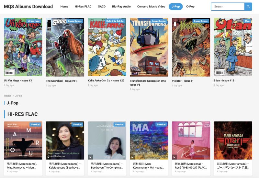This screenshot has height=178, width=259.
Task: Click Kalle Anka Och Co tag badge
Action: [115, 21]
